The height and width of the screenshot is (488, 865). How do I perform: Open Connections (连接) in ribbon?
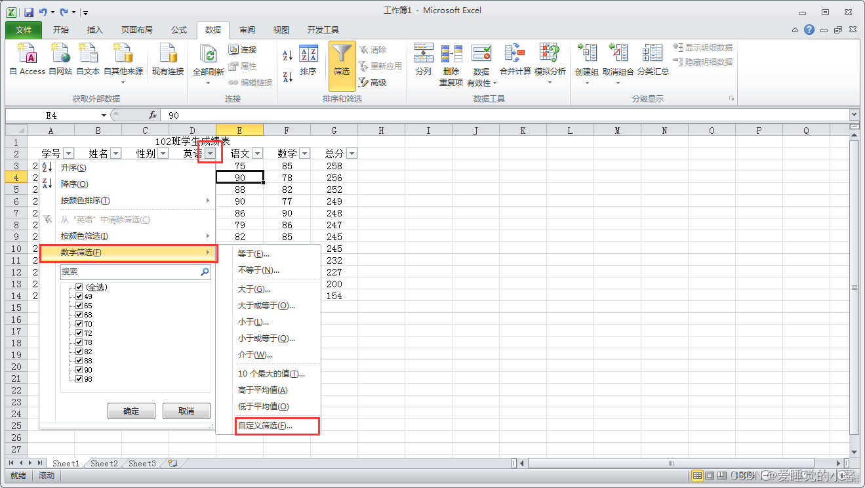click(243, 50)
